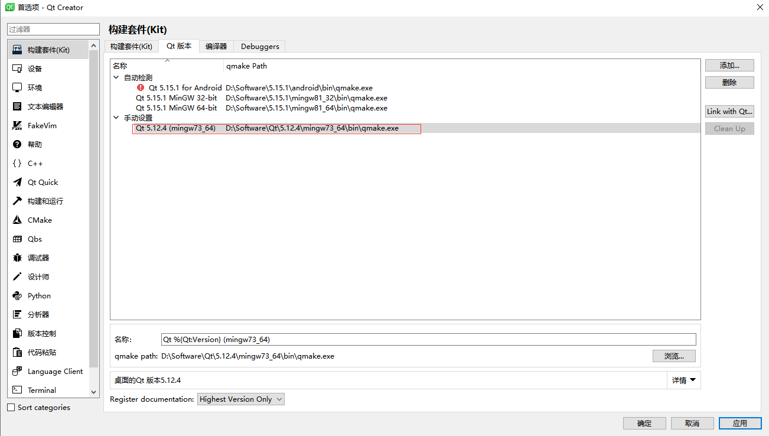Select the Qt 5.15.1 MinGW 32-bit row

click(405, 97)
